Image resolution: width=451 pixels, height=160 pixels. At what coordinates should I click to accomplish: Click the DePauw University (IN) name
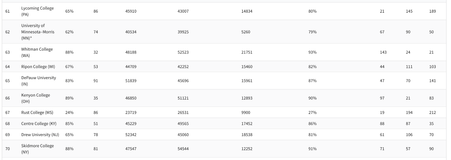38,81
